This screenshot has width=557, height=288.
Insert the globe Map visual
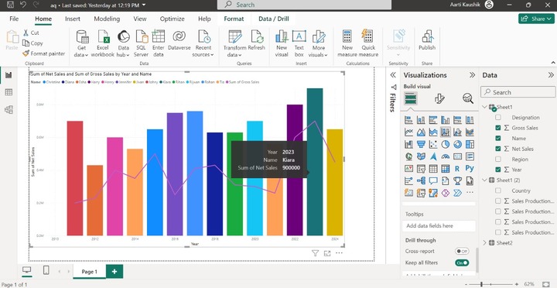408,156
